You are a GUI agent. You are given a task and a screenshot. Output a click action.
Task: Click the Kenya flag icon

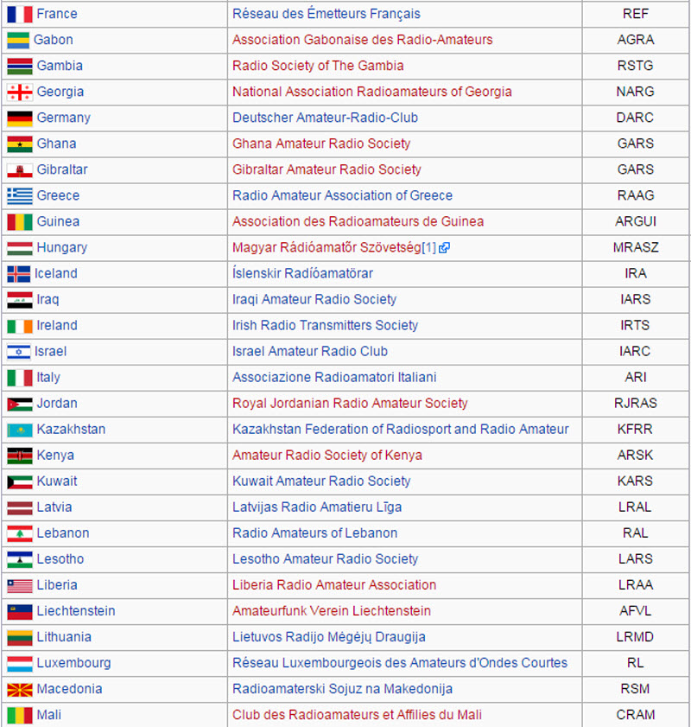point(20,456)
